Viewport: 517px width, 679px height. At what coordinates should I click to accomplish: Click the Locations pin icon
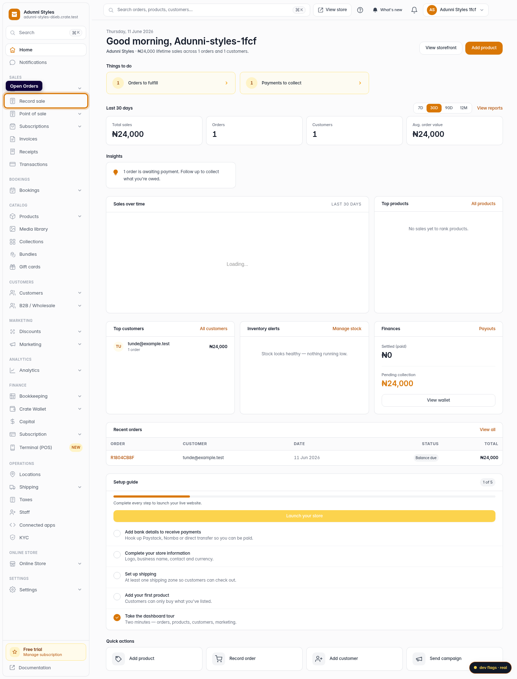pyautogui.click(x=13, y=474)
